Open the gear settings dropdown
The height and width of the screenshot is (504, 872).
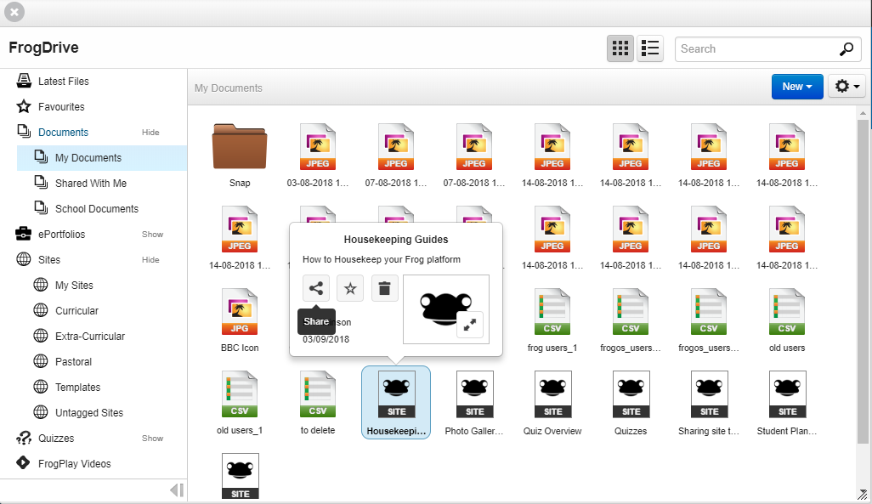pyautogui.click(x=847, y=87)
